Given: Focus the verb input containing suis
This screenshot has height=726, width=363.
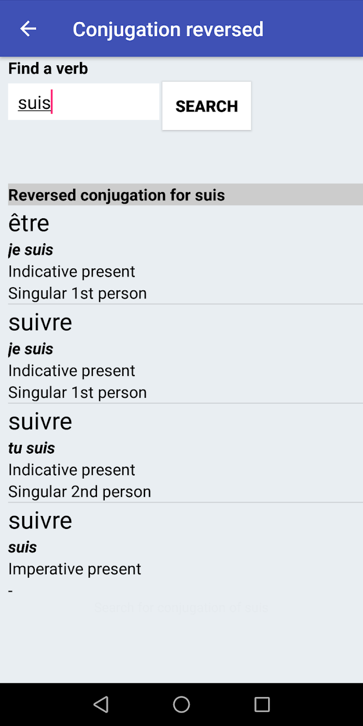Looking at the screenshot, I should [x=83, y=102].
